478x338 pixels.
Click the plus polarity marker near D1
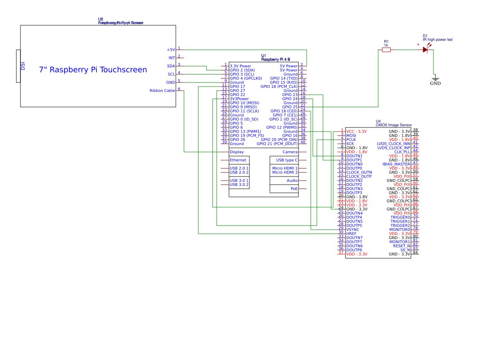tap(418, 44)
